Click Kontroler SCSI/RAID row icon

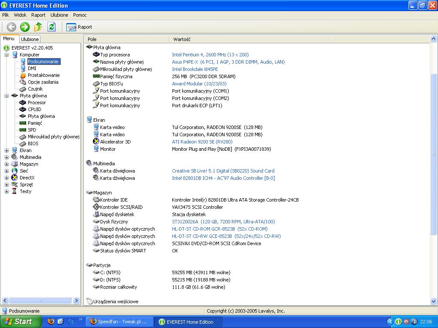coord(96,207)
